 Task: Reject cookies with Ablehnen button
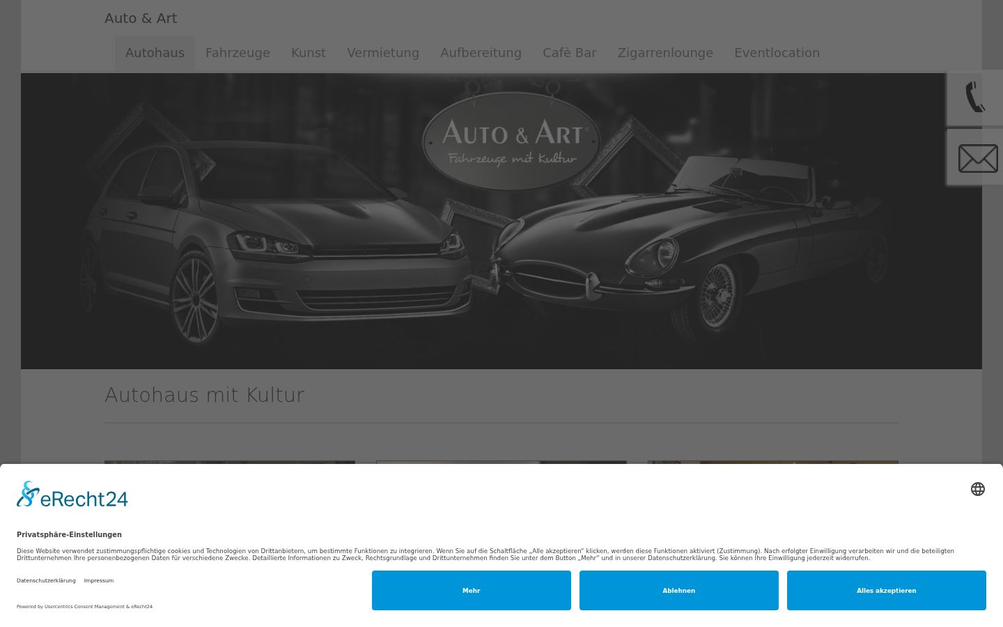(x=679, y=591)
